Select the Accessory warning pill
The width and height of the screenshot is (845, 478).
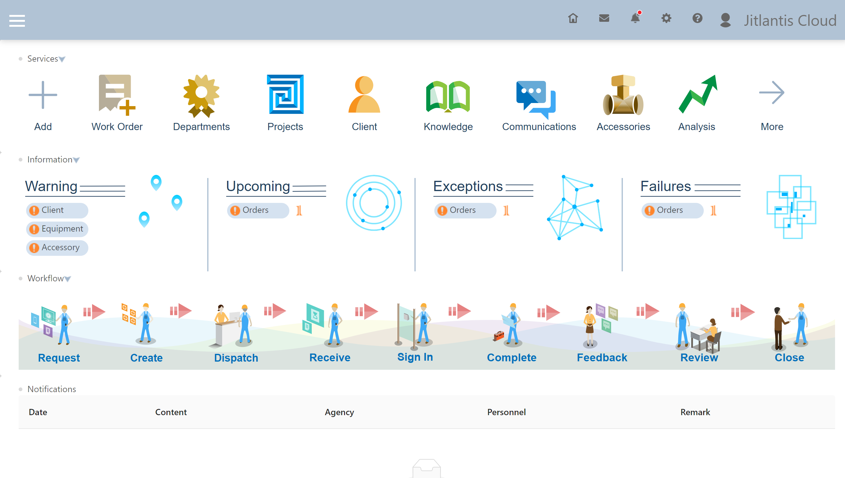pyautogui.click(x=57, y=248)
